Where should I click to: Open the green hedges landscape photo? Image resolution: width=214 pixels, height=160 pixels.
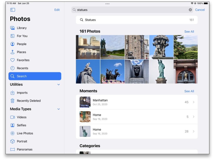(x=186, y=47)
